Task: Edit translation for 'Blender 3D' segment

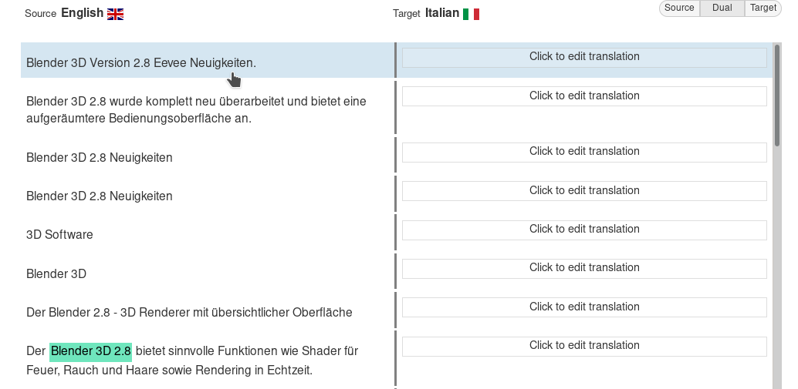Action: click(x=584, y=268)
